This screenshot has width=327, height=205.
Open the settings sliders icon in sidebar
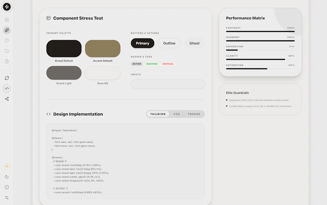(x=7, y=198)
